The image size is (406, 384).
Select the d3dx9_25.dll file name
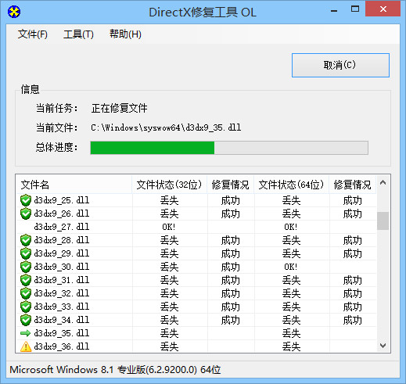tap(62, 200)
